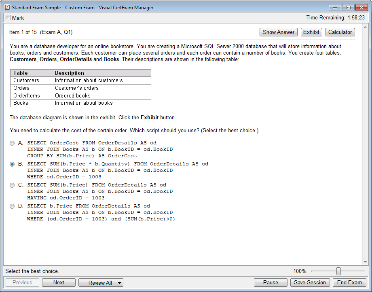The width and height of the screenshot is (372, 292).
Task: Go back with the Previous button
Action: pos(22,283)
